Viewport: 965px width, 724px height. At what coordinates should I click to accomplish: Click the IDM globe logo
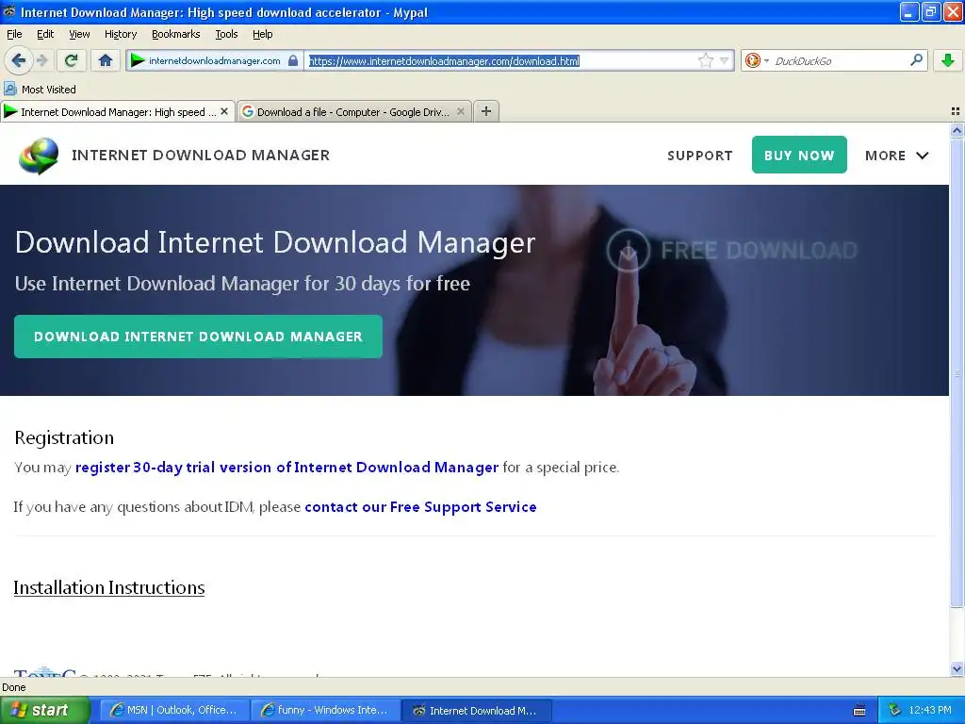click(39, 156)
